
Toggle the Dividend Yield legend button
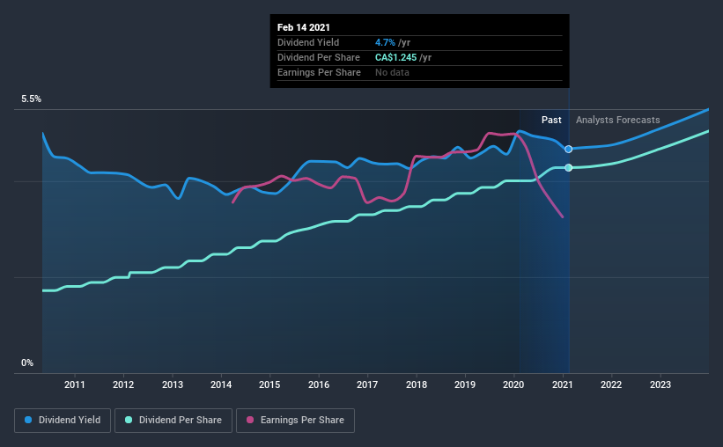click(x=63, y=421)
